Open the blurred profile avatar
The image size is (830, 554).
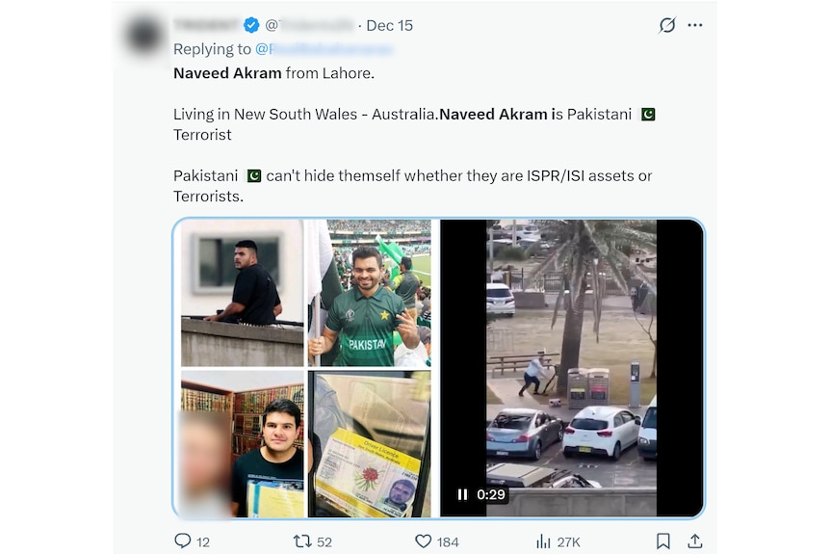pyautogui.click(x=144, y=36)
